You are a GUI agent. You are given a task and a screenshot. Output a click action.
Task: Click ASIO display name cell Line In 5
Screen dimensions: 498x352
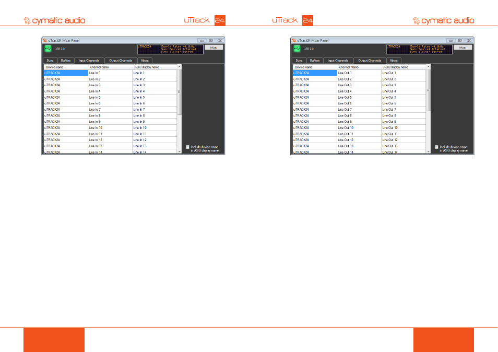click(x=155, y=97)
